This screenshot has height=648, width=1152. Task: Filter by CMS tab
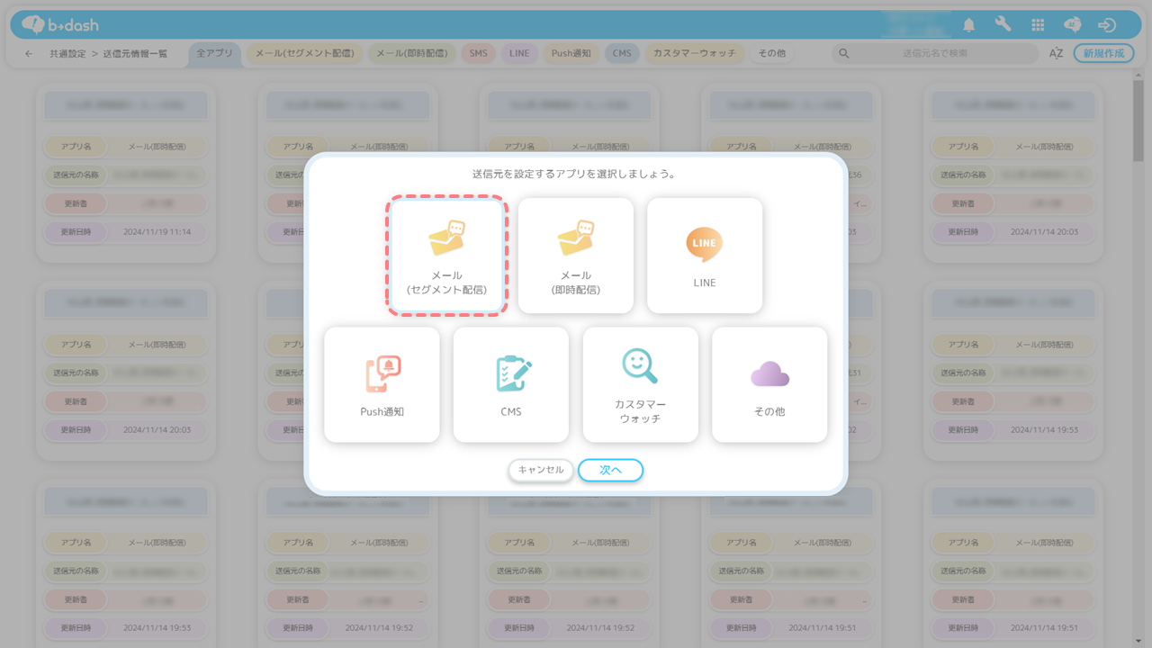622,53
